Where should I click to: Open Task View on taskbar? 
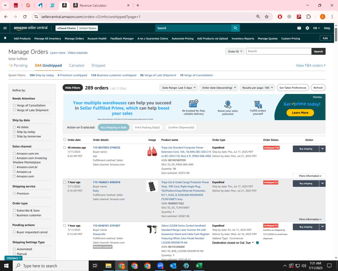(95, 266)
